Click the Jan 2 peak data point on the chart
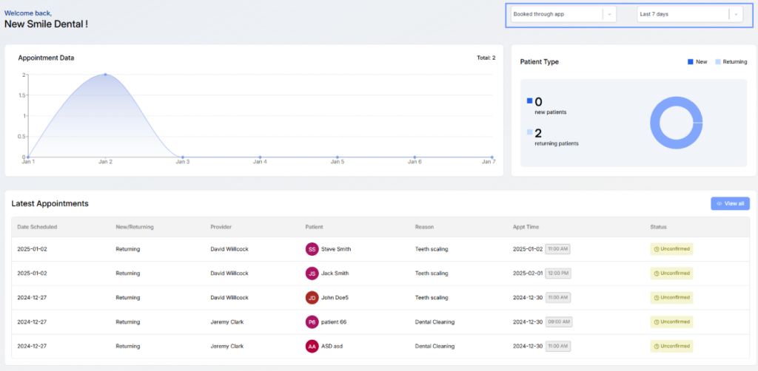The image size is (758, 371). pos(105,75)
